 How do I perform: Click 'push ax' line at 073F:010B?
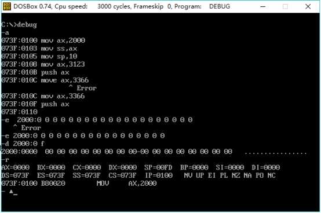pyautogui.click(x=35, y=72)
